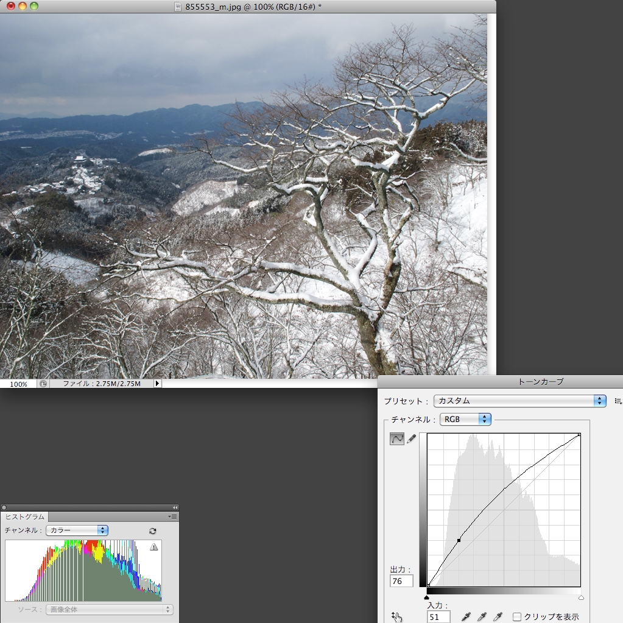Pick the gray point eyedropper
The width and height of the screenshot is (623, 623).
pos(482,617)
